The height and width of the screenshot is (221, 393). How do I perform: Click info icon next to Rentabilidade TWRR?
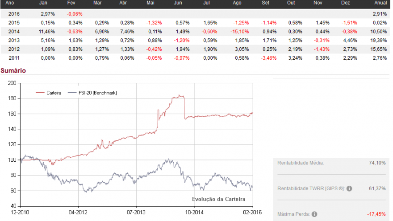click(349, 189)
